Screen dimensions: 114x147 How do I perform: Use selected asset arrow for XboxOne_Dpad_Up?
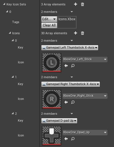66,139
